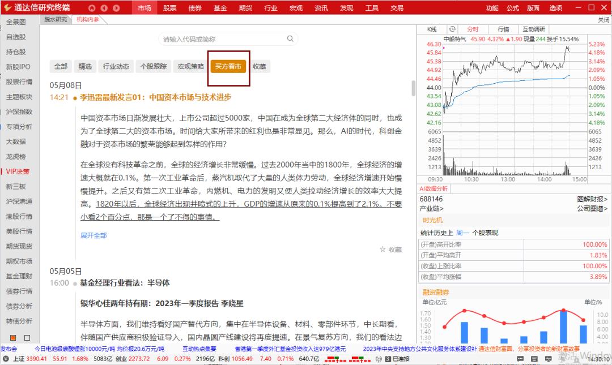Viewport: 612px width, 365px height.
Task: Toggle the 收藏 star on the article
Action: [x=384, y=249]
